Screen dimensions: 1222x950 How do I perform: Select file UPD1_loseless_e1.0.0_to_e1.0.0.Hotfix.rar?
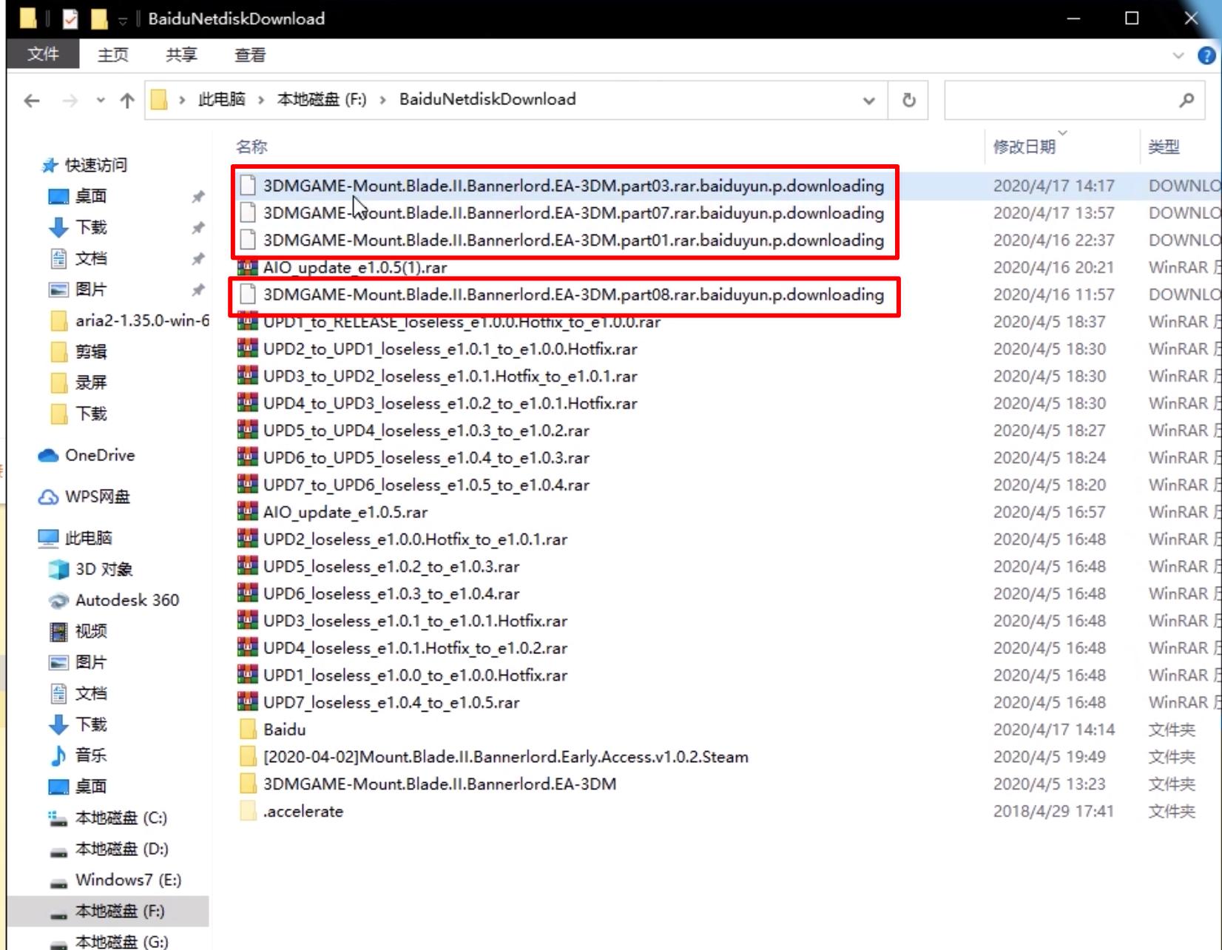point(415,675)
